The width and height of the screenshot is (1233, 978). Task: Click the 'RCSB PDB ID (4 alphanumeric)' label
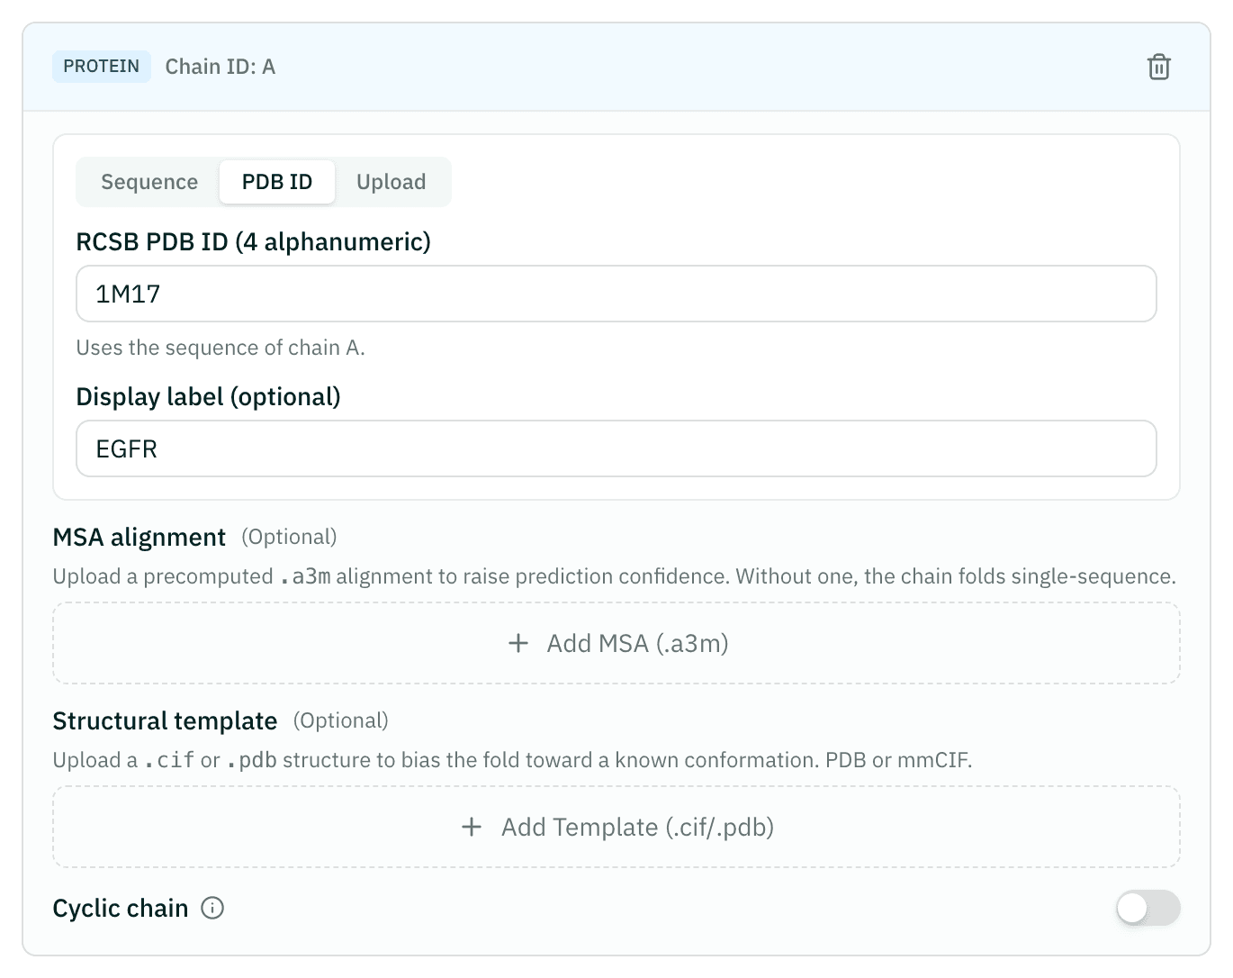coord(254,241)
